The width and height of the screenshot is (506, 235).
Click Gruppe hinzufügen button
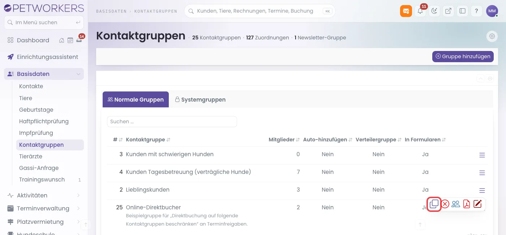463,56
